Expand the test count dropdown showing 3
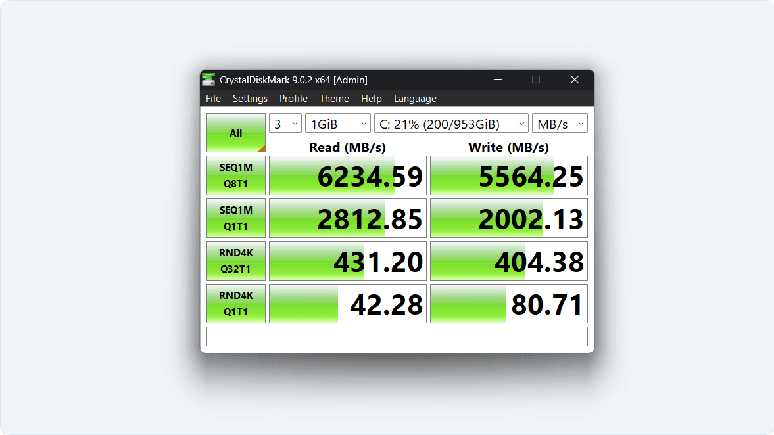This screenshot has width=774, height=435. click(285, 124)
